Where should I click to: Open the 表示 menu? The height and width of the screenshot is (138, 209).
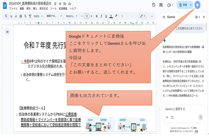tap(28, 8)
